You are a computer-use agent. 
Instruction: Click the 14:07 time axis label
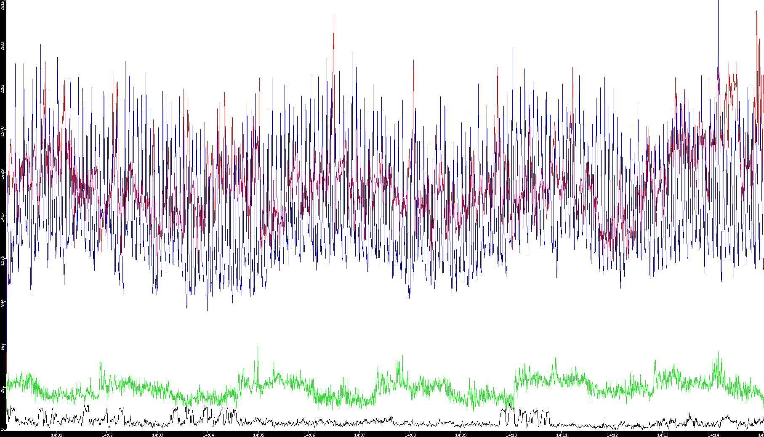[x=359, y=435]
